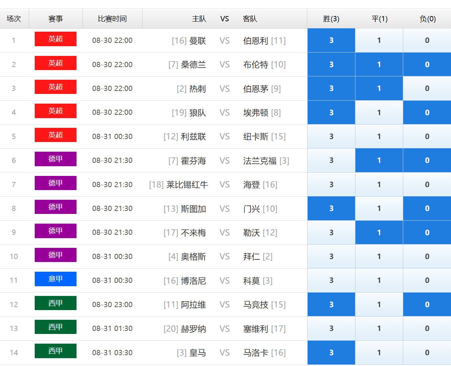Select draw (1) for 阿拉维 vs 马竞技
This screenshot has width=451, height=366.
[379, 305]
